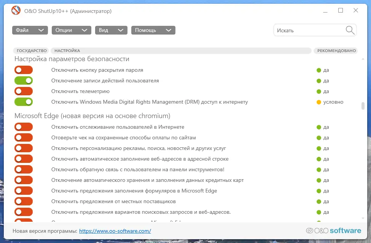Enable the credit card data storage disabling switch
The height and width of the screenshot is (243, 371).
pyautogui.click(x=24, y=180)
